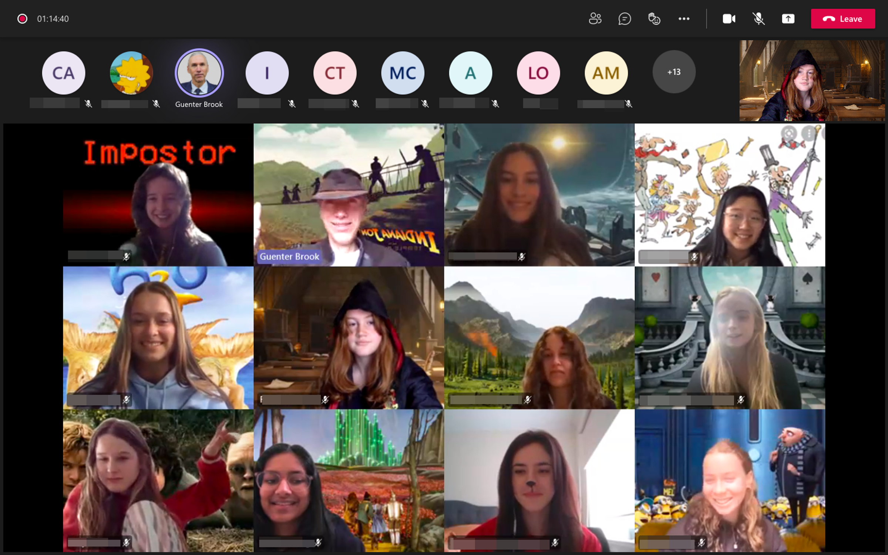This screenshot has width=888, height=555.
Task: Toggle the camera on or off
Action: pyautogui.click(x=729, y=18)
